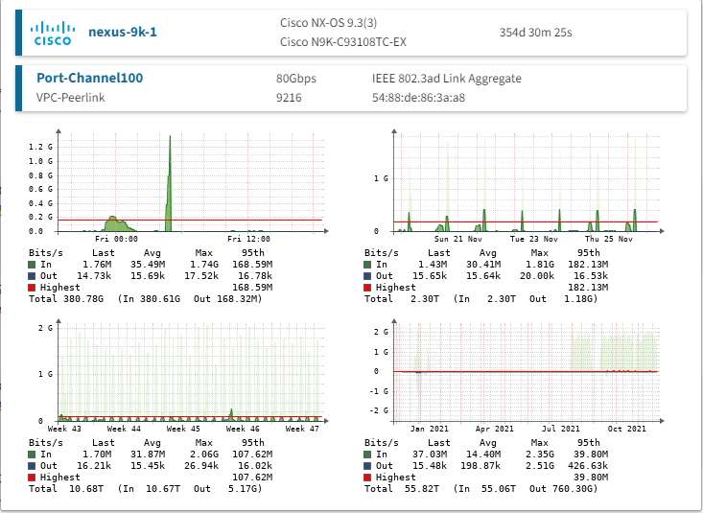Click the 1.81G max In value
Screen dimensions: 703x513
[x=539, y=265]
